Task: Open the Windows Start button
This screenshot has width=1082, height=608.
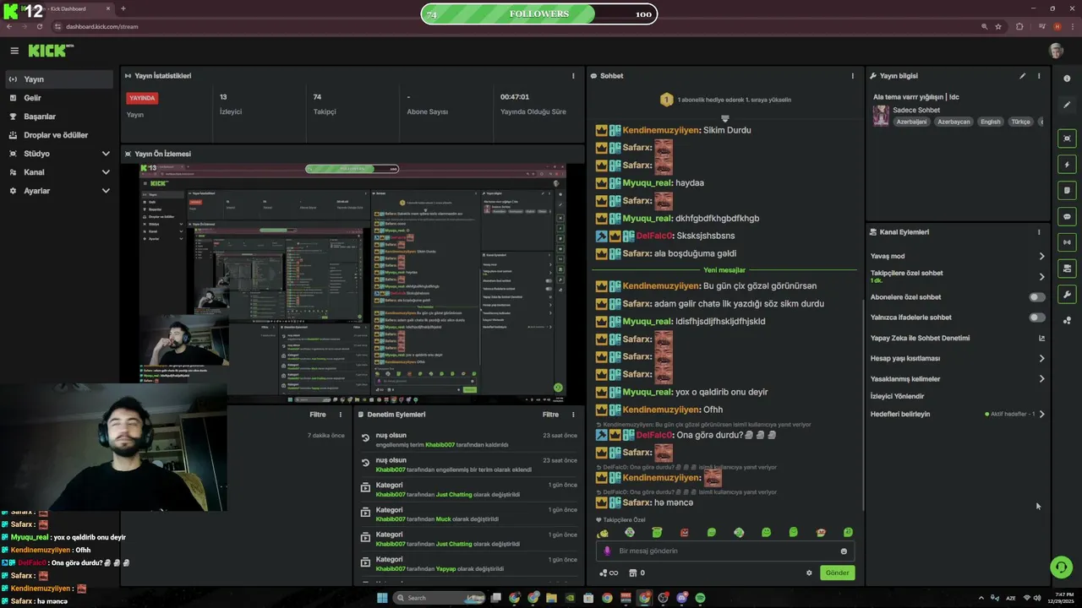Action: click(x=382, y=598)
